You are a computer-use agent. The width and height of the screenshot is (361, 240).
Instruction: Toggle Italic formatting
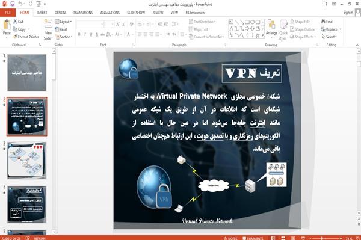(85, 34)
